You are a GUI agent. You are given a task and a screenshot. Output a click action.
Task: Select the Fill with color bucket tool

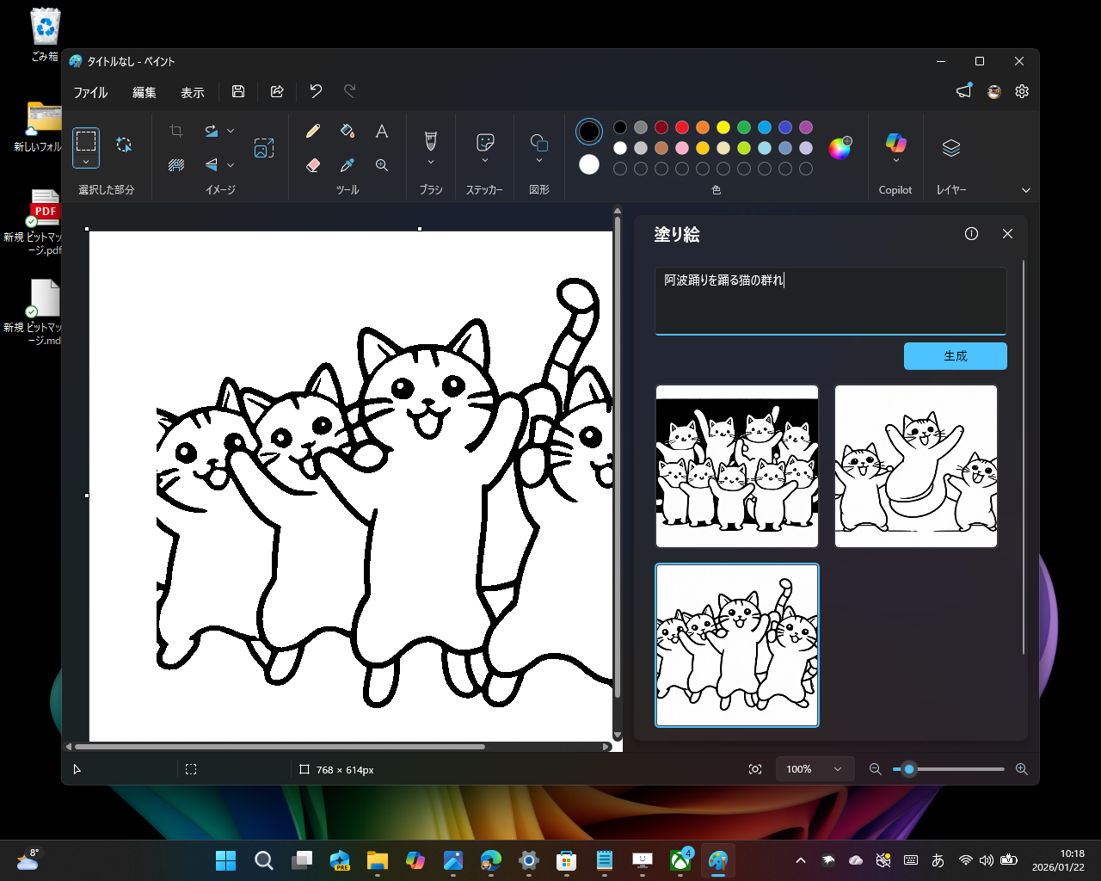[x=348, y=131]
